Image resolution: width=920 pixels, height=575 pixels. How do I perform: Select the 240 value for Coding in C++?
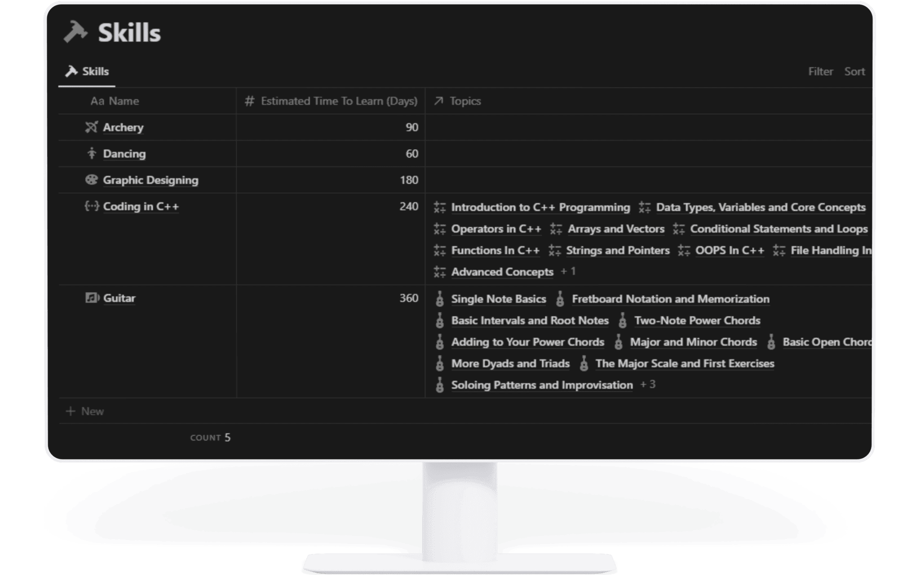click(409, 207)
